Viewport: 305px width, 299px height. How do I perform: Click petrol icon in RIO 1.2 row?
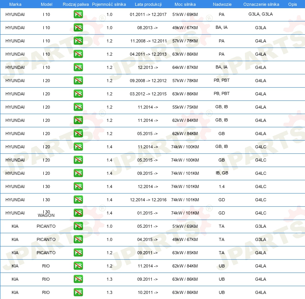pos(78,266)
